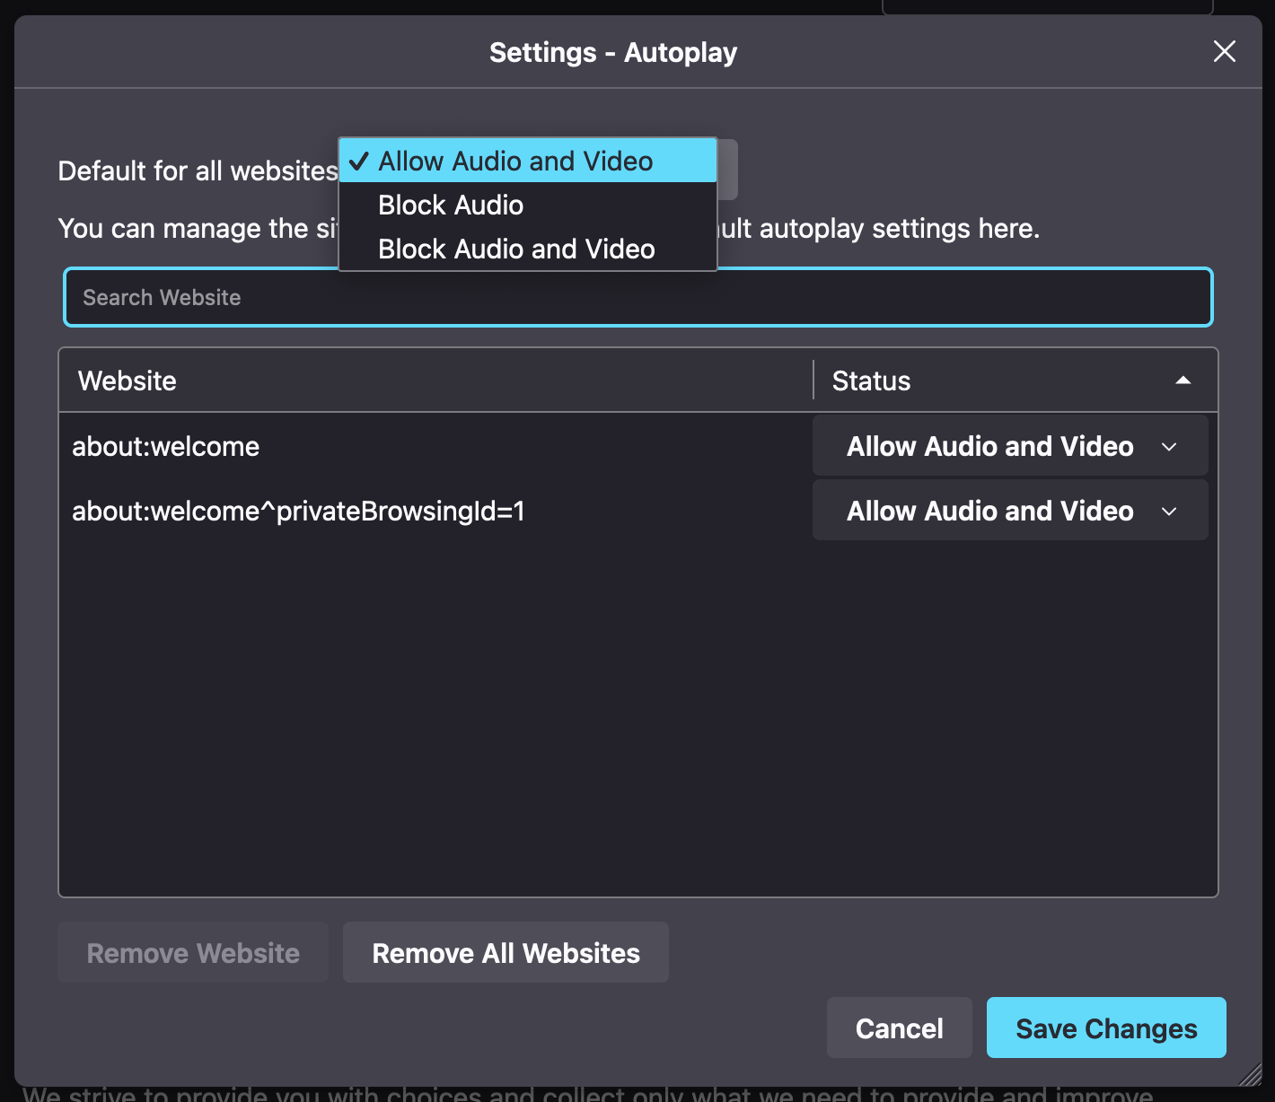Image resolution: width=1275 pixels, height=1102 pixels.
Task: Select 'Block Audio' from the default dropdown
Action: coord(450,205)
